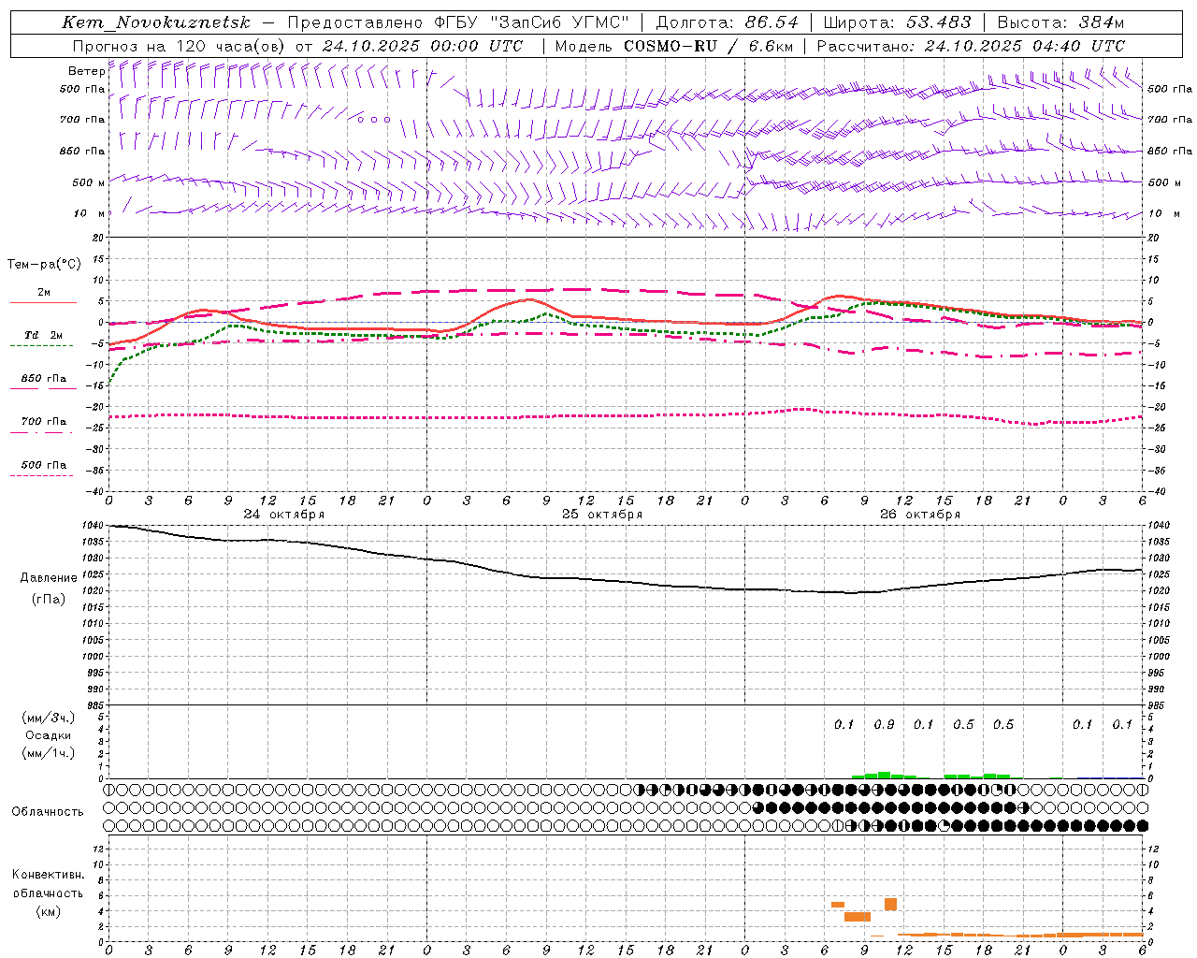Click the Ветер wind section label

point(86,71)
